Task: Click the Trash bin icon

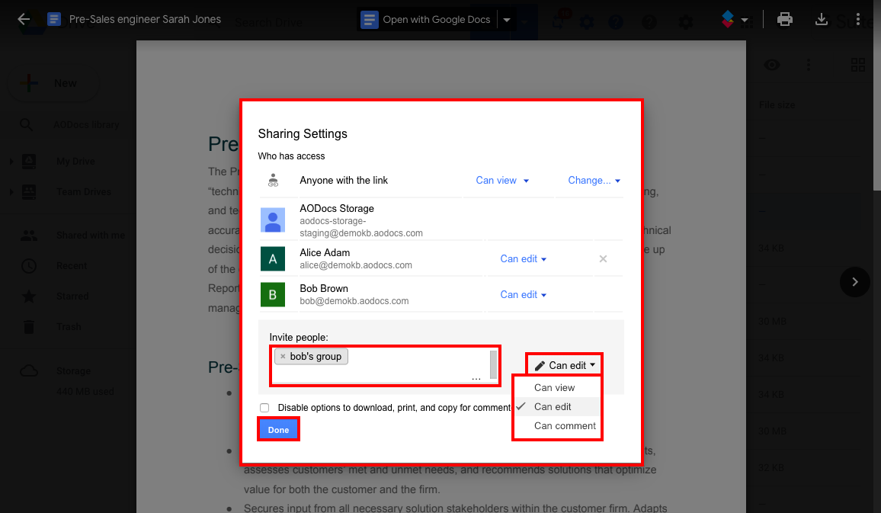Action: click(x=29, y=327)
